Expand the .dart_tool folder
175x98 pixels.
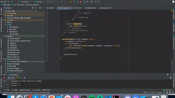5,13
